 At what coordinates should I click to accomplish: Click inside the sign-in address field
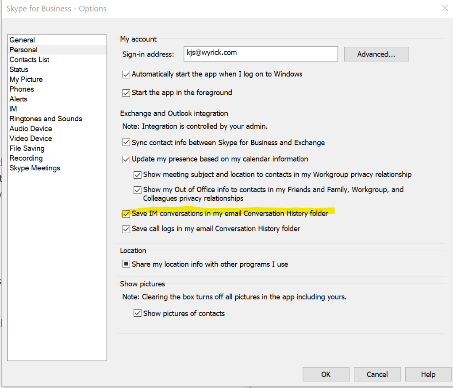pyautogui.click(x=261, y=54)
